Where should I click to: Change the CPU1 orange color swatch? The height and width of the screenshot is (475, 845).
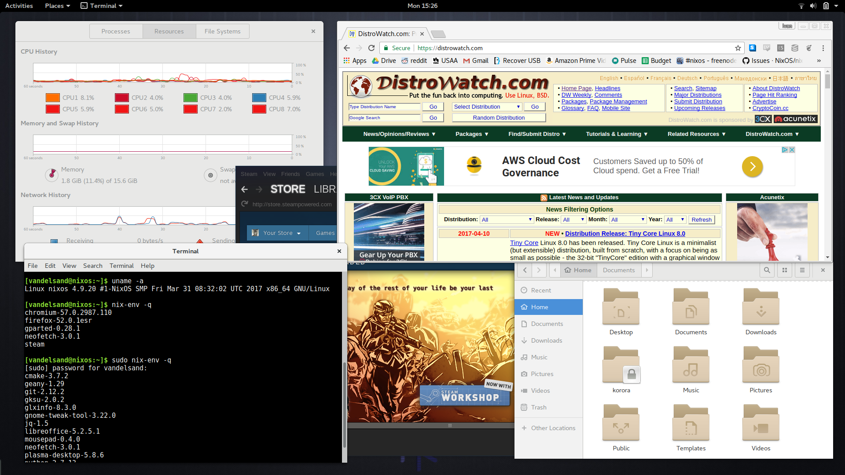click(x=53, y=98)
